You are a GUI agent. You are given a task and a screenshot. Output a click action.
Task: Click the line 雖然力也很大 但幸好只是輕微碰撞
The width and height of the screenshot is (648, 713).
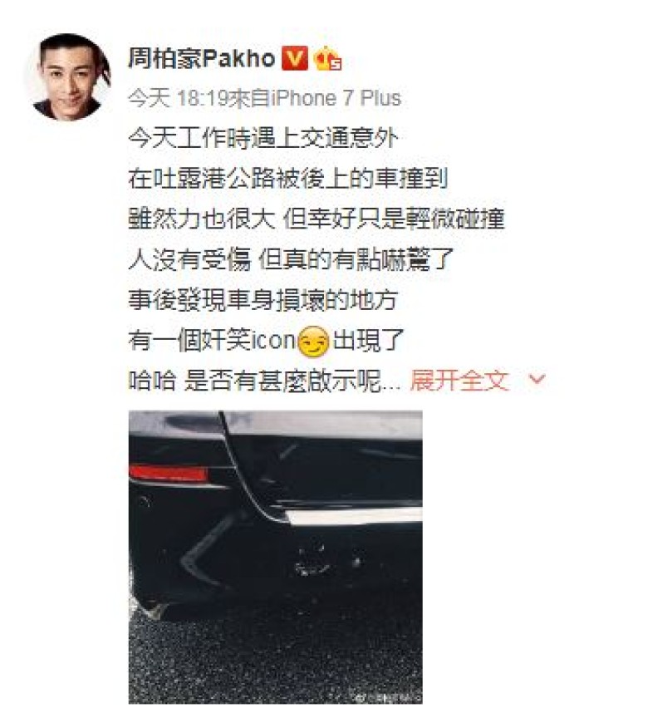[317, 219]
